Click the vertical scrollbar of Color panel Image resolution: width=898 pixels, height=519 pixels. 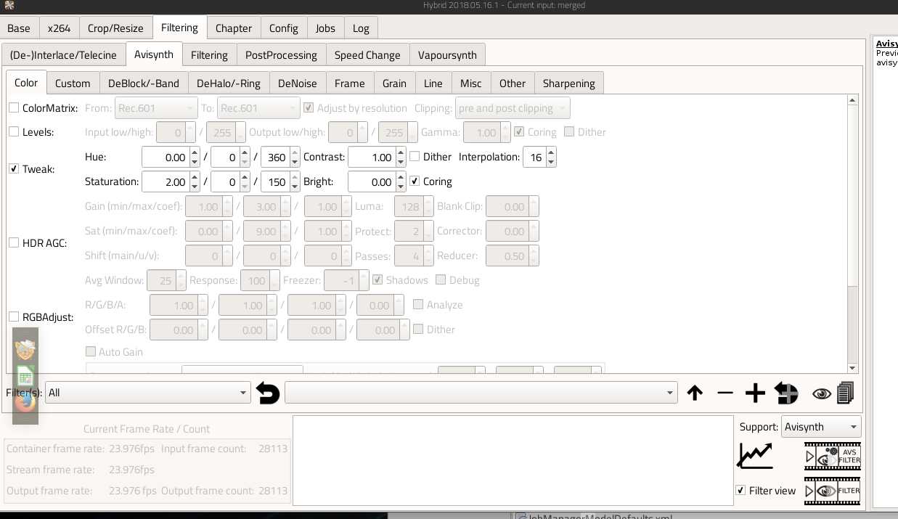pyautogui.click(x=852, y=232)
